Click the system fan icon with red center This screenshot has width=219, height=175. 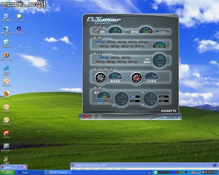point(137,78)
